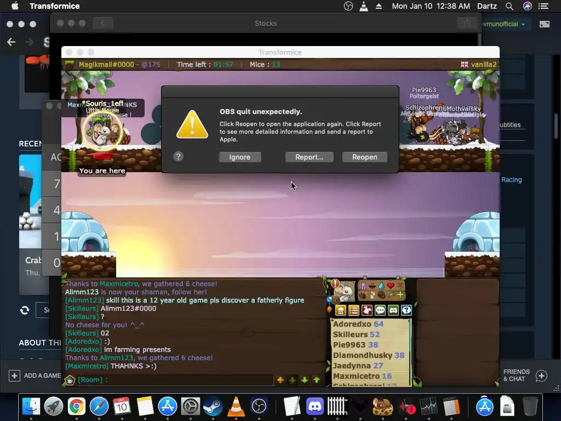Click the Stocks window share button
The image size is (561, 421).
pos(467,23)
